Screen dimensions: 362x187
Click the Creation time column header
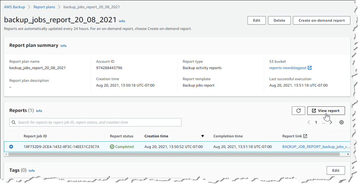(x=156, y=136)
